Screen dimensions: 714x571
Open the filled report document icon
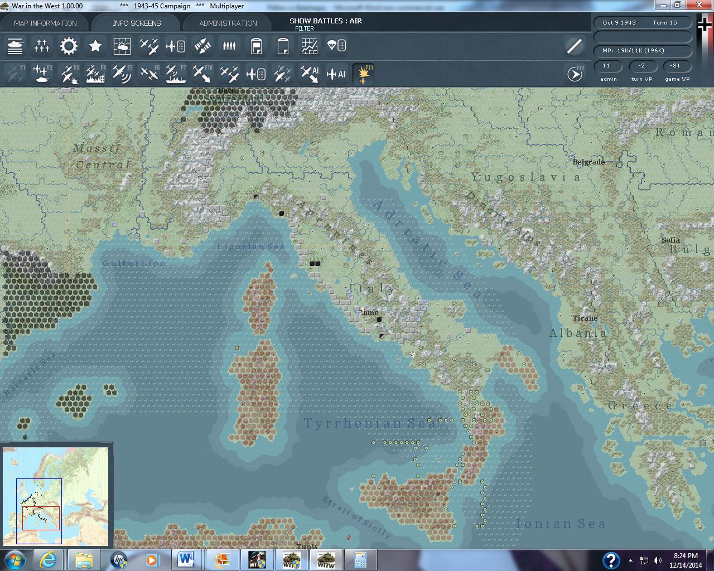[256, 46]
